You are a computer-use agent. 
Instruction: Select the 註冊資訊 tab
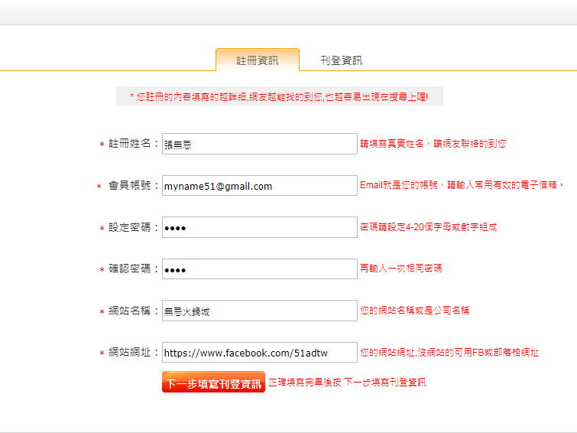coord(257,60)
